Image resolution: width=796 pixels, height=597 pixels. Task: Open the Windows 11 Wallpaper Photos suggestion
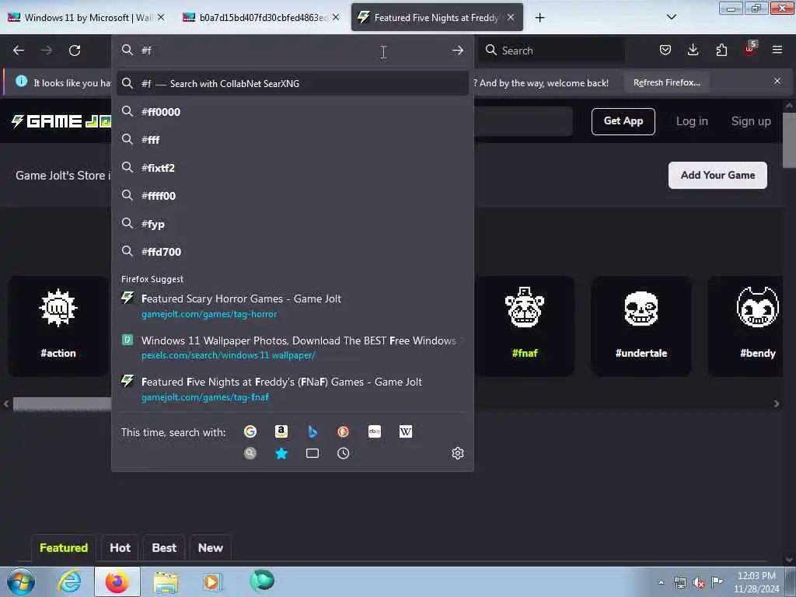(292, 347)
